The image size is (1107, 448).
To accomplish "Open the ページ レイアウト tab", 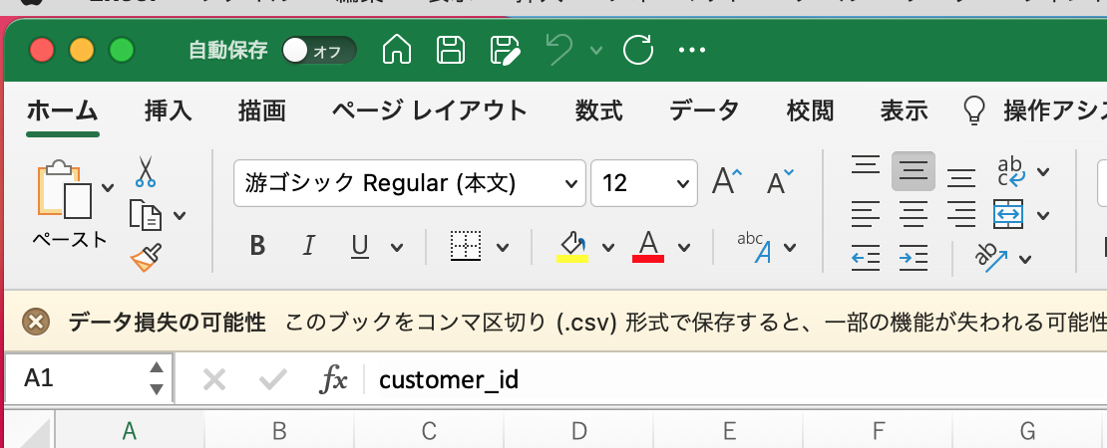I will tap(430, 111).
